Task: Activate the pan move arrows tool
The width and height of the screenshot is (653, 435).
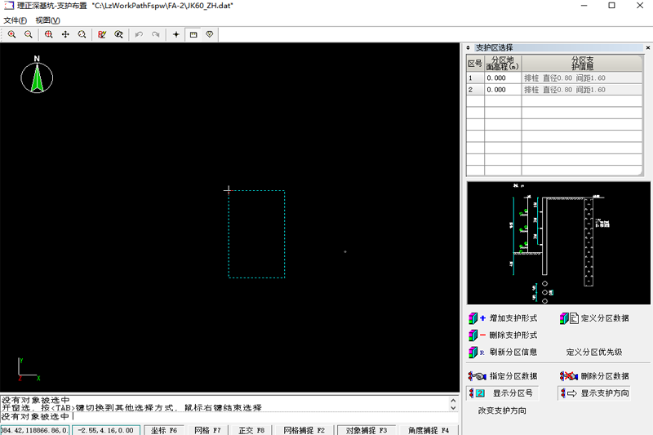Action: coord(65,34)
